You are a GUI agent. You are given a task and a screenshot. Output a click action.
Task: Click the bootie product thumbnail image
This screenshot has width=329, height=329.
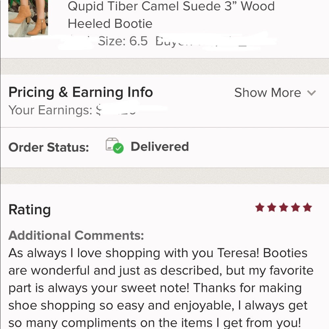tap(28, 18)
